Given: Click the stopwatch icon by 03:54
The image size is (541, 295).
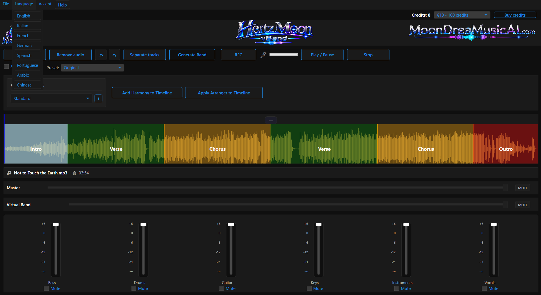Looking at the screenshot, I should point(75,173).
